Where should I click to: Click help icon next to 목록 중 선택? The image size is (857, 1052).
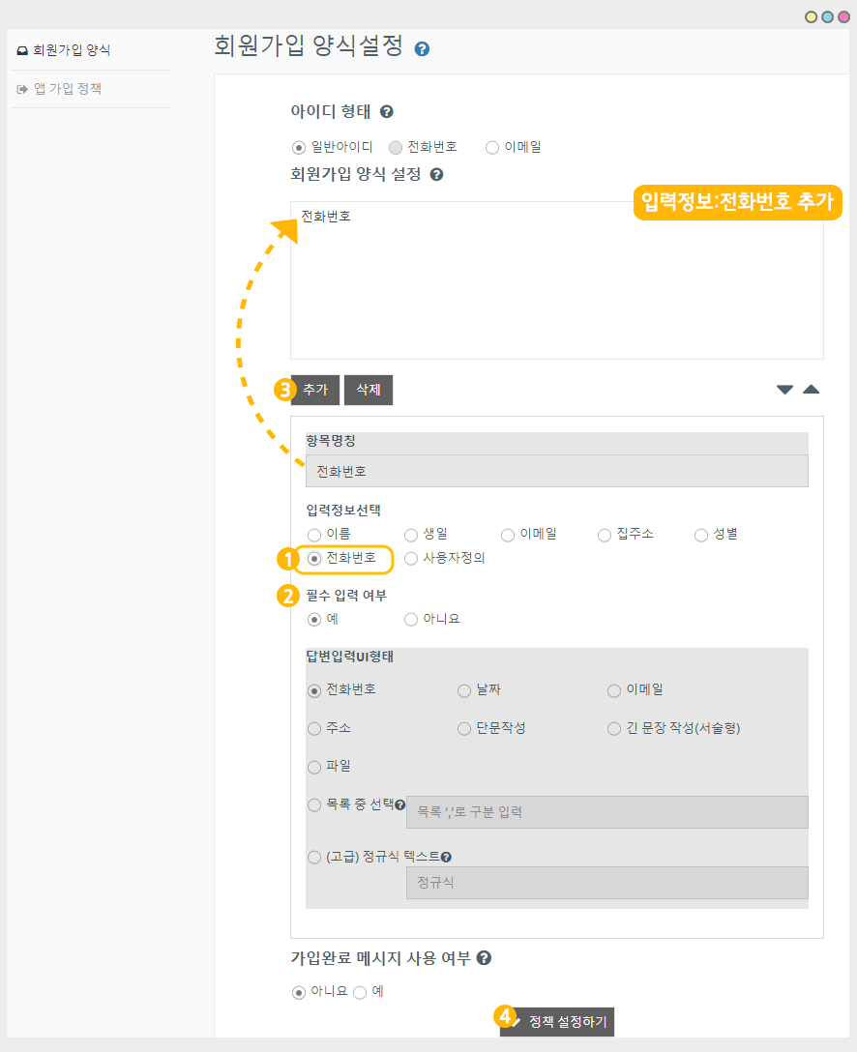click(399, 805)
